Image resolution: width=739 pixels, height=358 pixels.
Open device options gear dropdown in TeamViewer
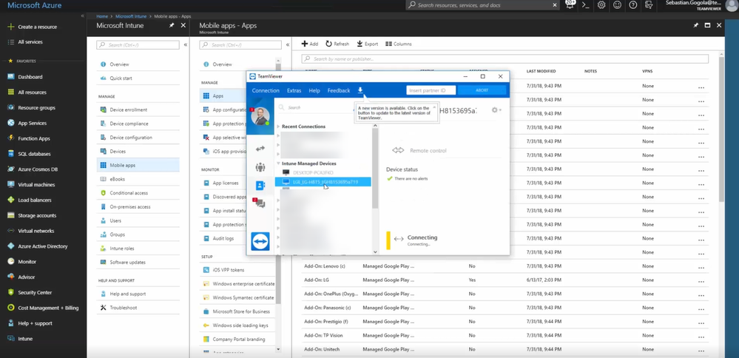point(496,109)
